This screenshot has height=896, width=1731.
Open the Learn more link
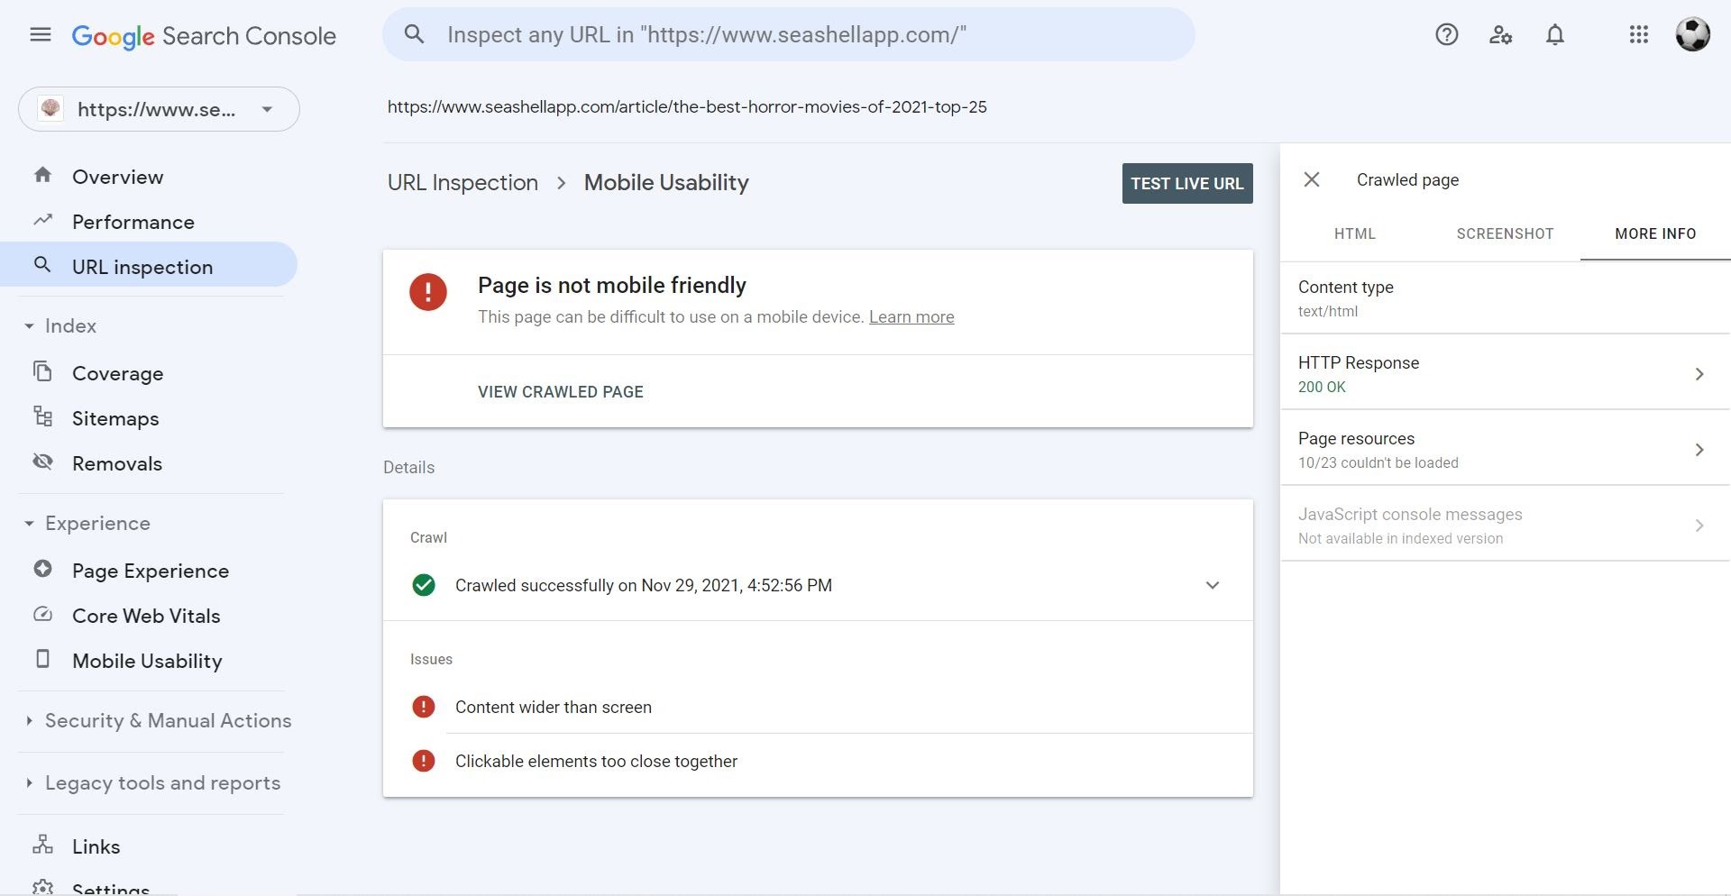pos(911,316)
